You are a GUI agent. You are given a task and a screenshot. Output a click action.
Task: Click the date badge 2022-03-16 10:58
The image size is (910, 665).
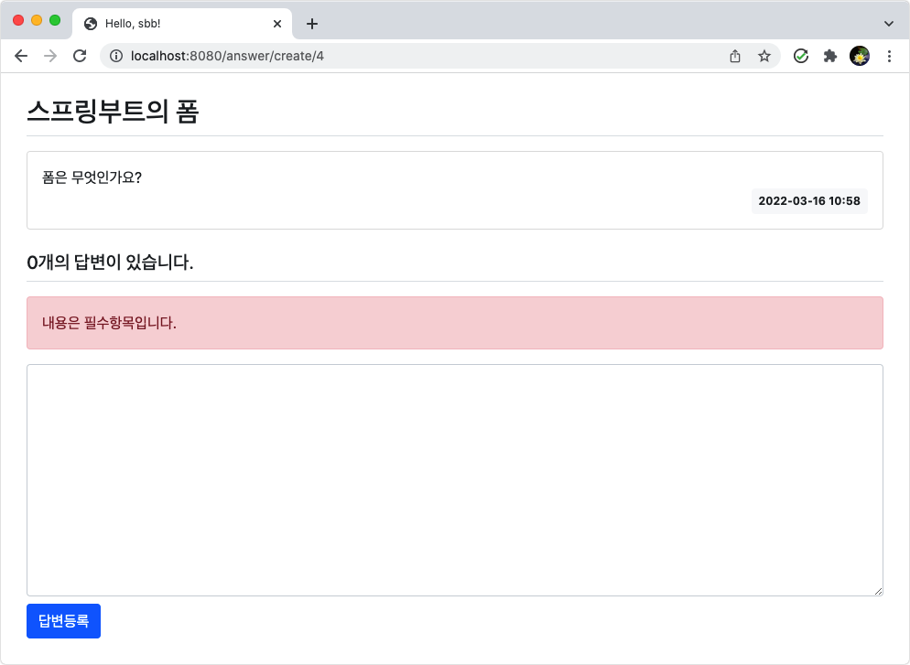(809, 200)
